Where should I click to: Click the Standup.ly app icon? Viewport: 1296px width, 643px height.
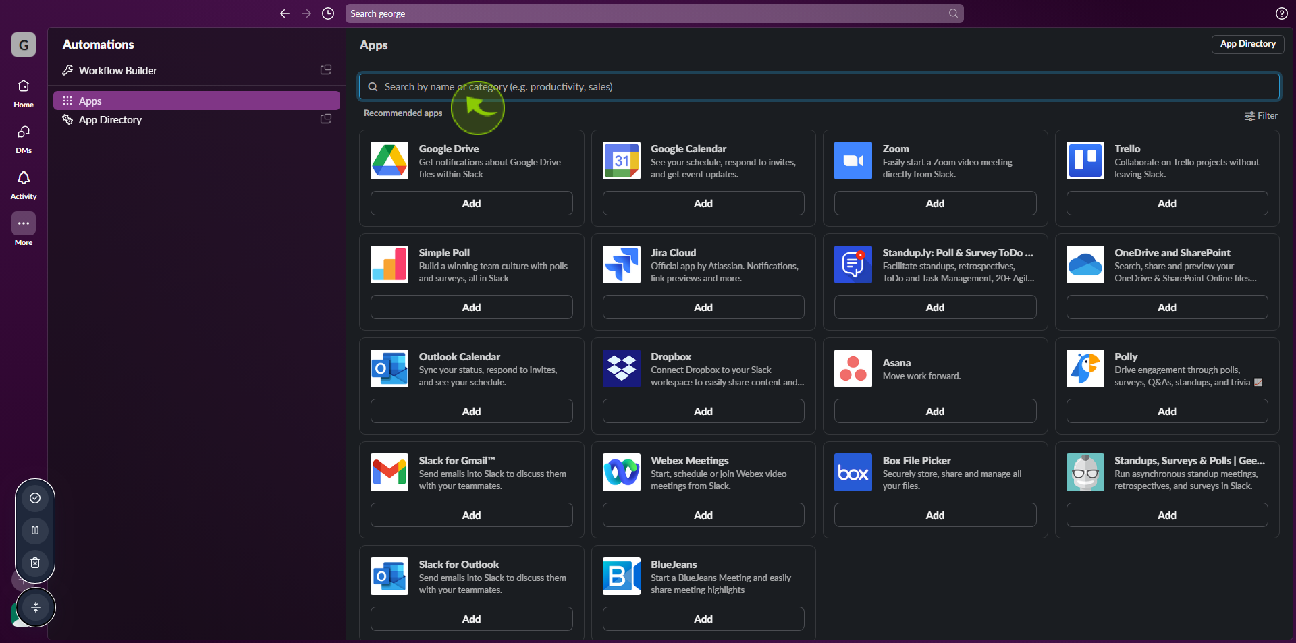(853, 264)
